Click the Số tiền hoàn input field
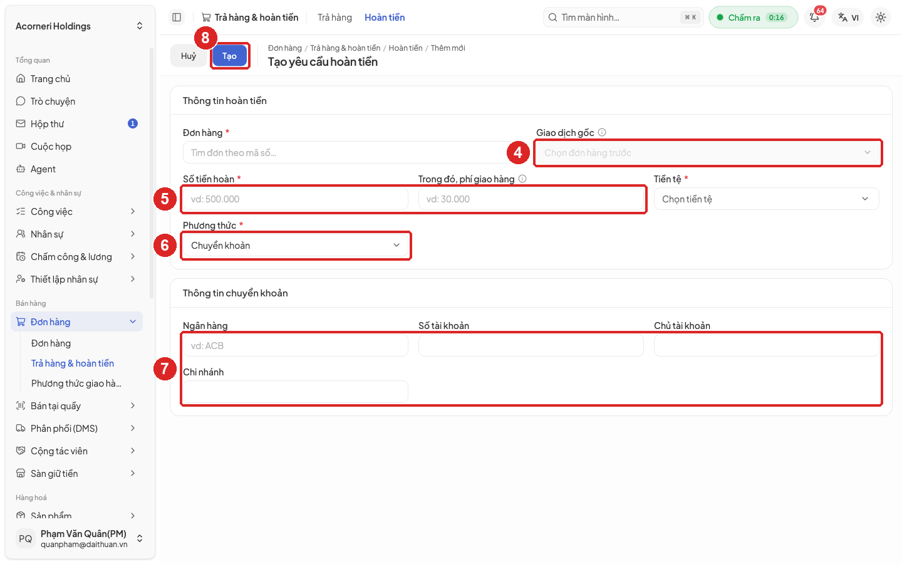The width and height of the screenshot is (902, 564). pyautogui.click(x=296, y=199)
